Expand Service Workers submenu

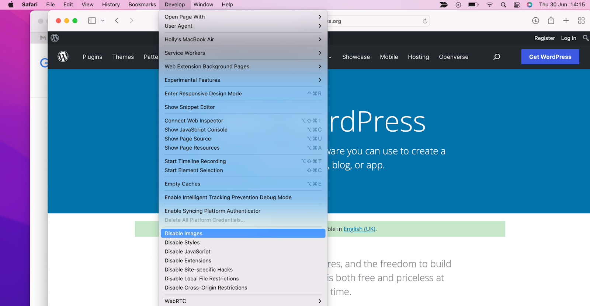[243, 53]
